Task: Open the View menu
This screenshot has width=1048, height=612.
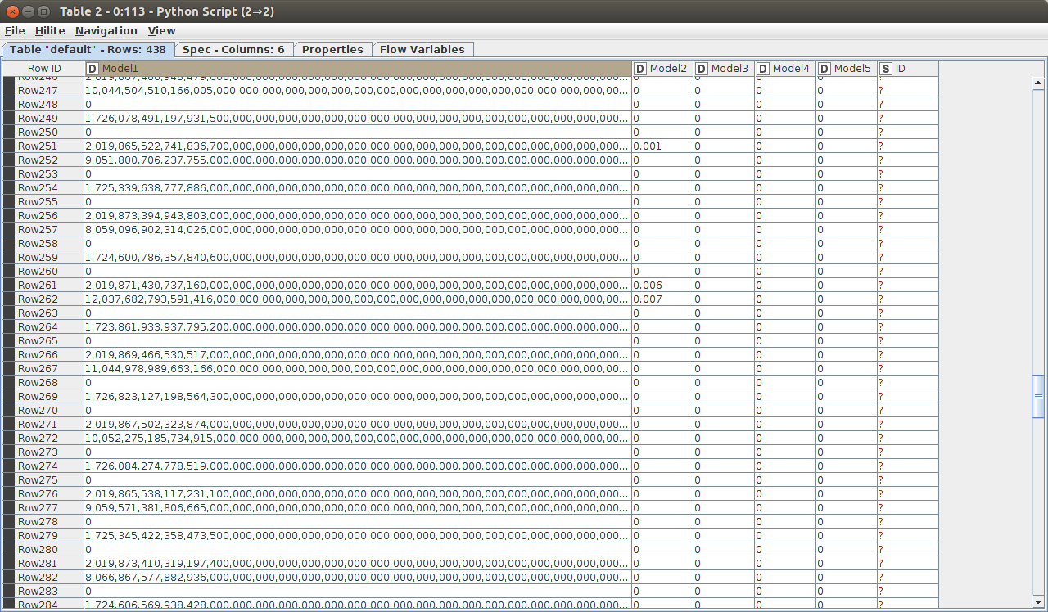Action: [161, 30]
